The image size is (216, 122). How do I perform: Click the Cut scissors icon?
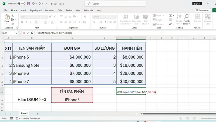pyautogui.click(x=13, y=15)
